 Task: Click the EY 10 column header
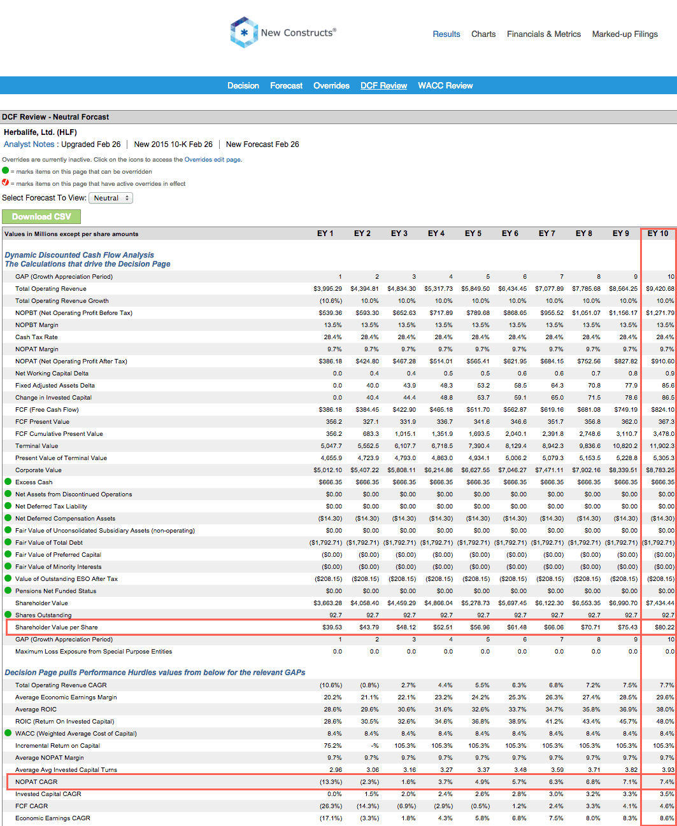[x=658, y=234]
